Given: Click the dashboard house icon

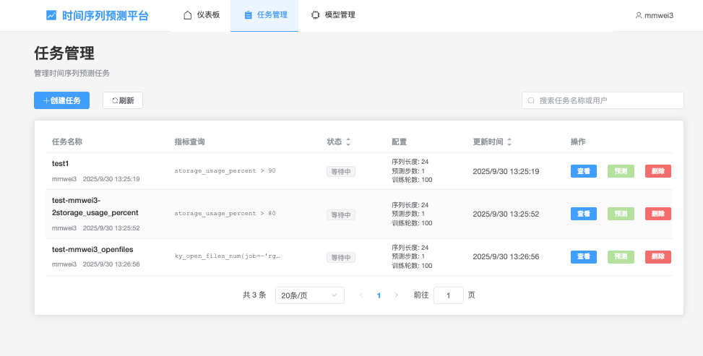Looking at the screenshot, I should [188, 15].
